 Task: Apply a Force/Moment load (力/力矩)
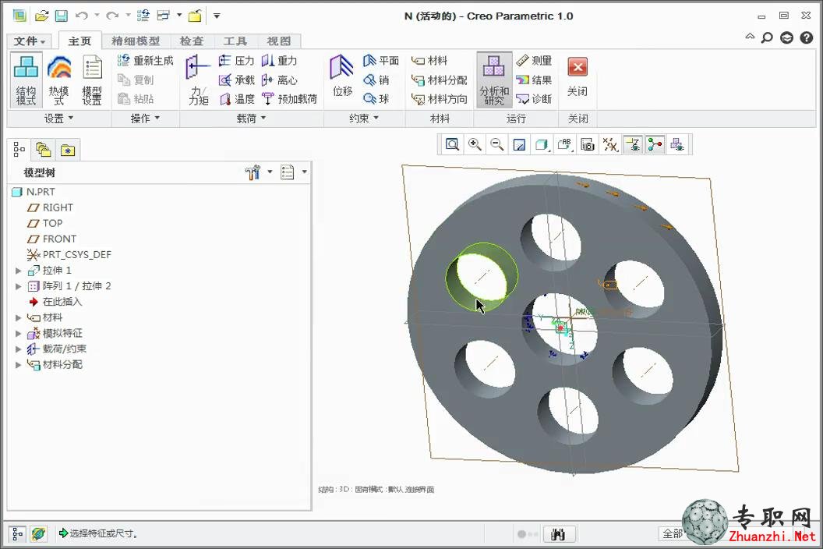[198, 80]
